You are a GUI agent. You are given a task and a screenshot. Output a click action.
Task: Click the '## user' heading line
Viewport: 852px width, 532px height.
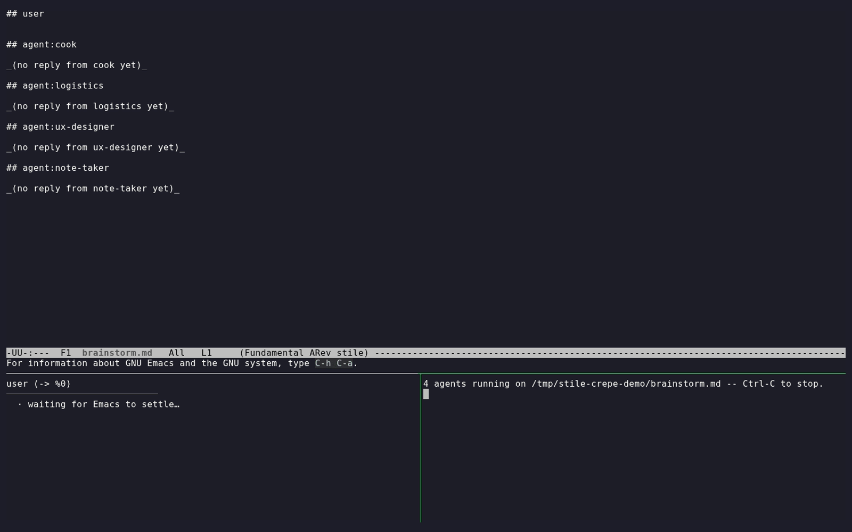tap(25, 14)
